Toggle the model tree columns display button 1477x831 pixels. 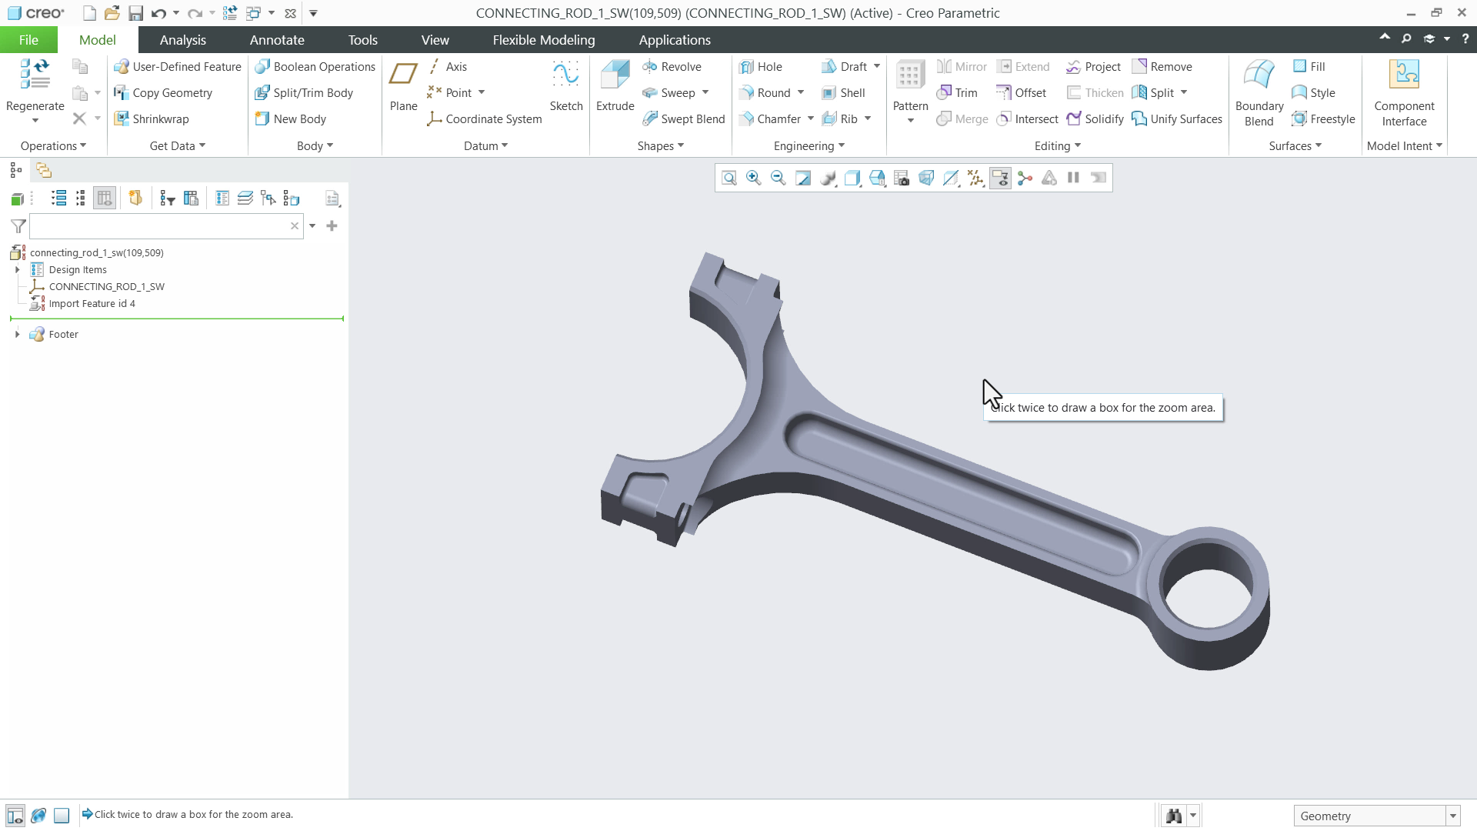point(104,199)
